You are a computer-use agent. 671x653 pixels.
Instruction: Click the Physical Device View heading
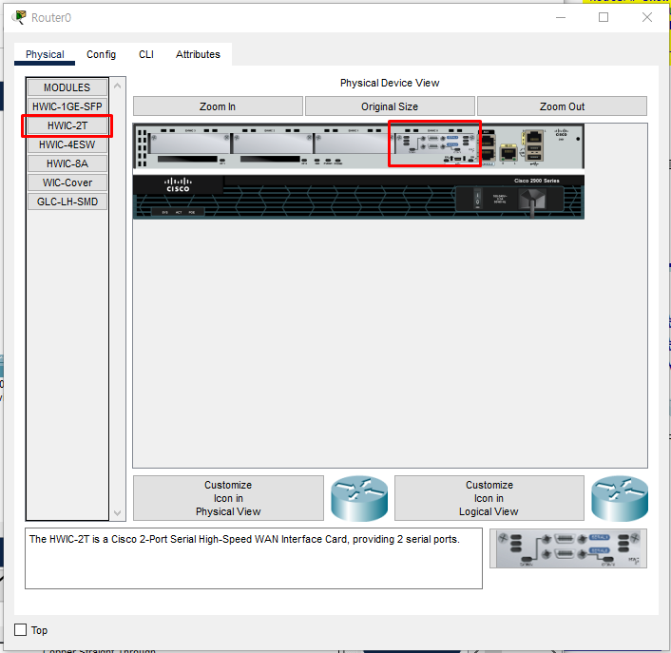point(390,83)
